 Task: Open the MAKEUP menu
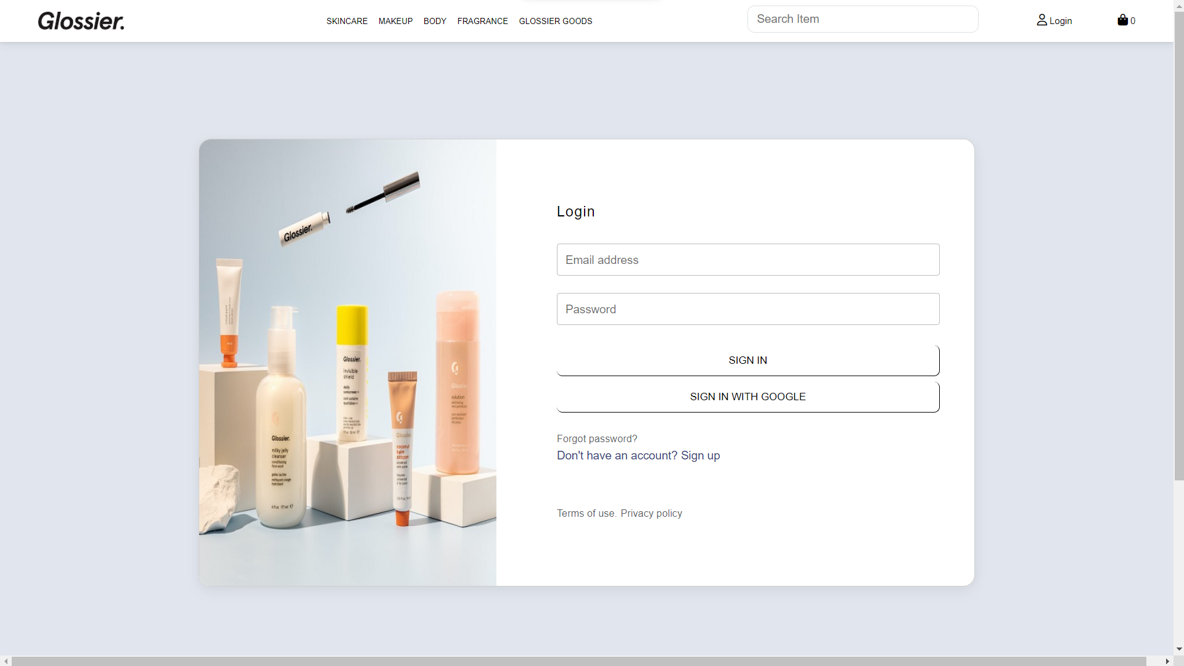[395, 21]
